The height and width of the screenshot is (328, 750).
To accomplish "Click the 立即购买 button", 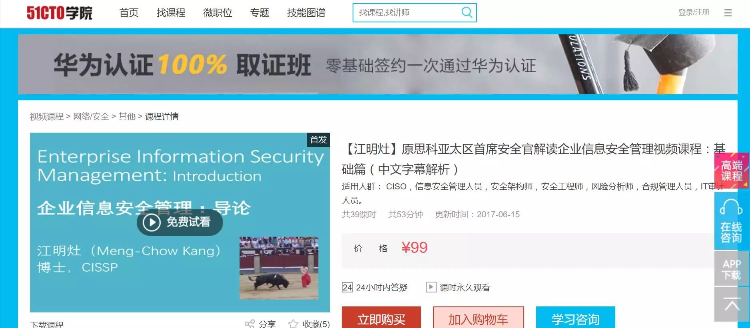I will pos(381,318).
